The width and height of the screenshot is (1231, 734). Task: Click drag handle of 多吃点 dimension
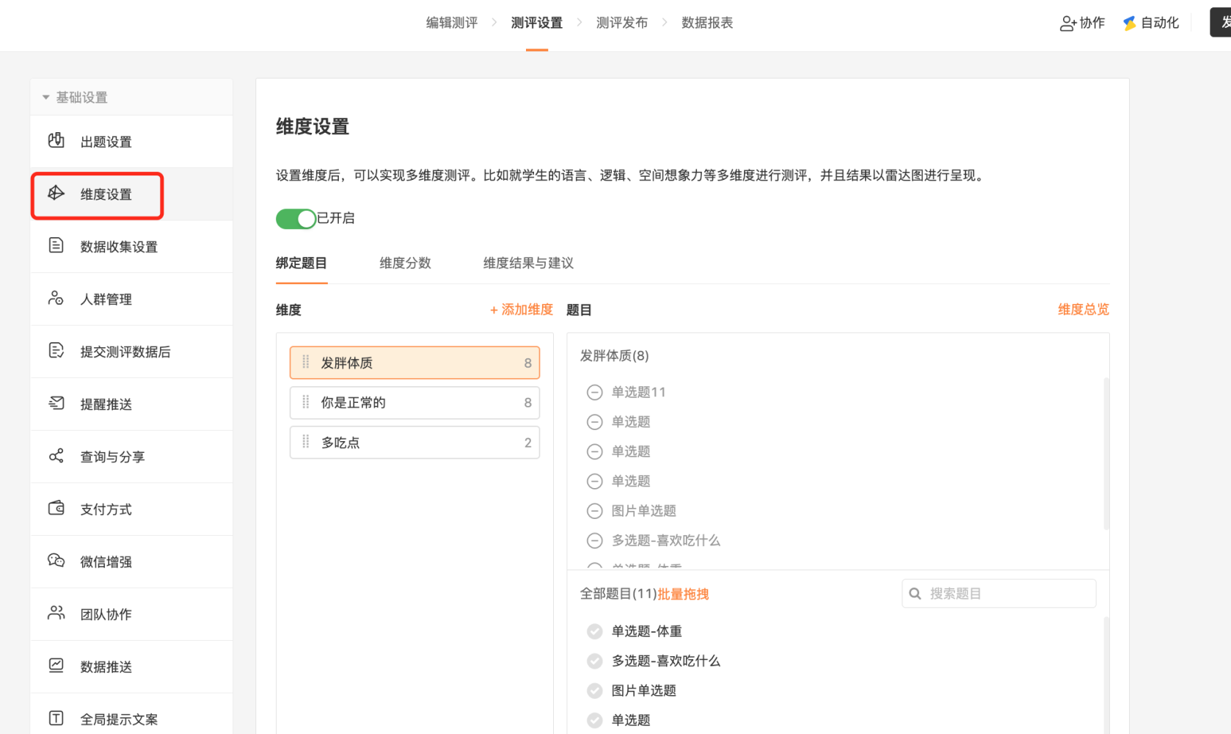pos(306,443)
